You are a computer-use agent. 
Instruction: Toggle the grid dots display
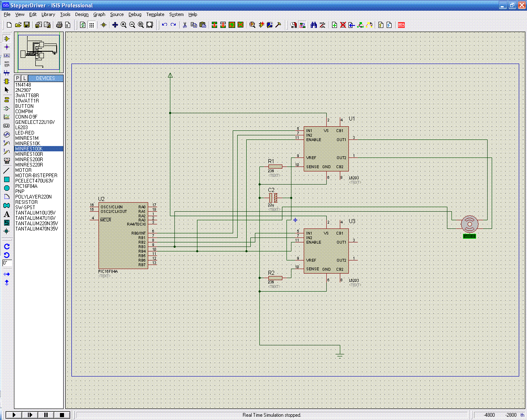(x=92, y=25)
